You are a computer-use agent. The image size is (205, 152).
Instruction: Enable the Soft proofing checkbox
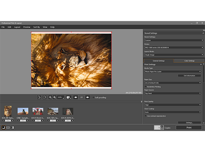(93, 97)
